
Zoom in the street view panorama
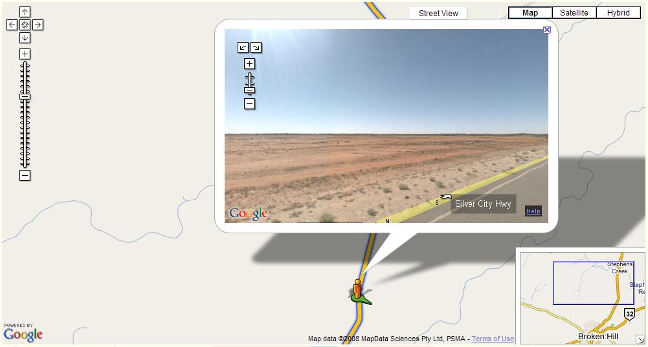(x=250, y=63)
